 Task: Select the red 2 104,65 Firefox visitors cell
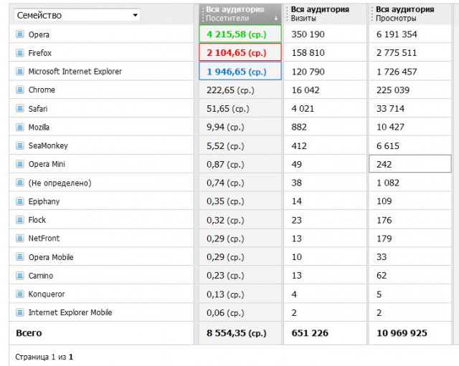tap(240, 52)
